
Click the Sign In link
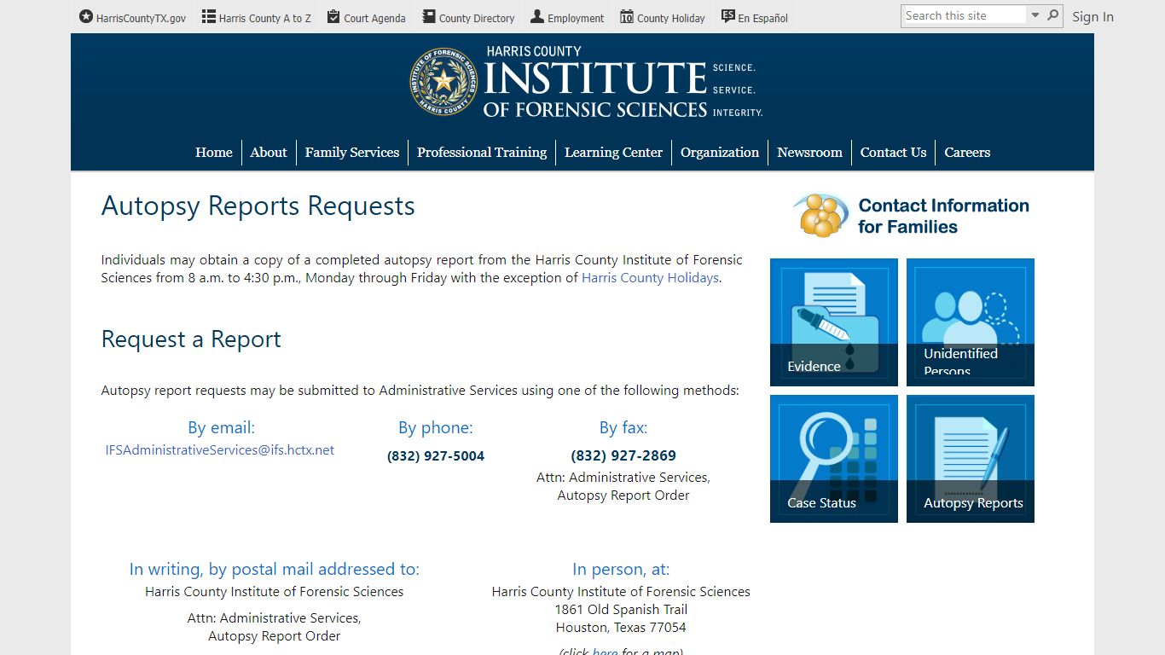(1093, 16)
